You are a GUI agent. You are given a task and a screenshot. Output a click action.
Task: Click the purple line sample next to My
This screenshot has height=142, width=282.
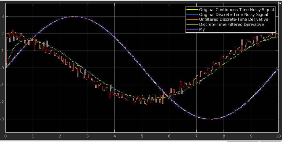point(192,29)
